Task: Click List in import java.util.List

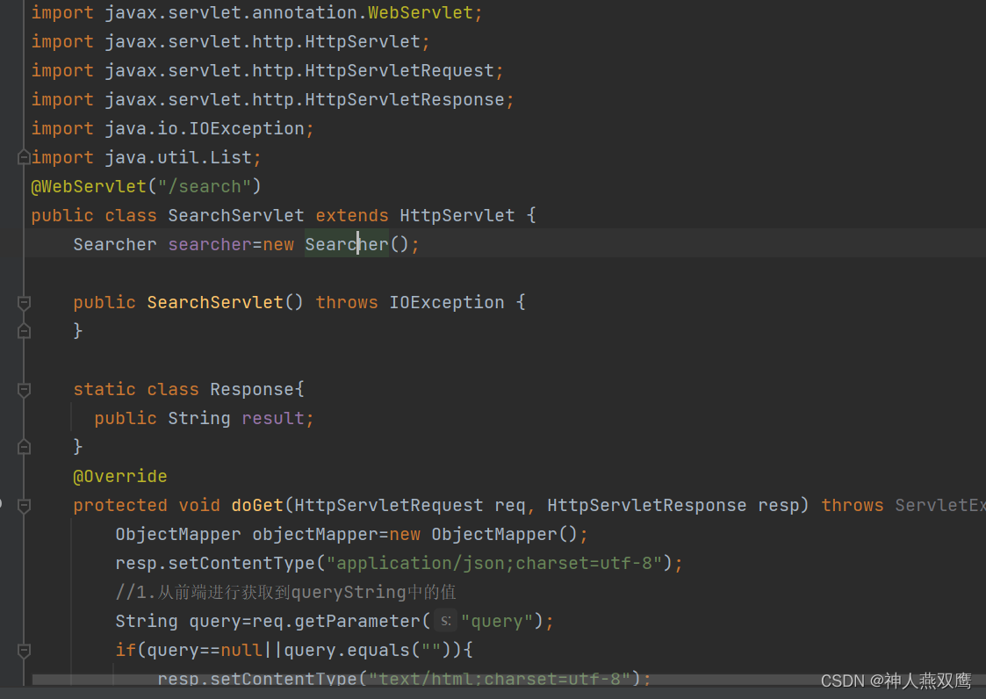Action: point(231,157)
